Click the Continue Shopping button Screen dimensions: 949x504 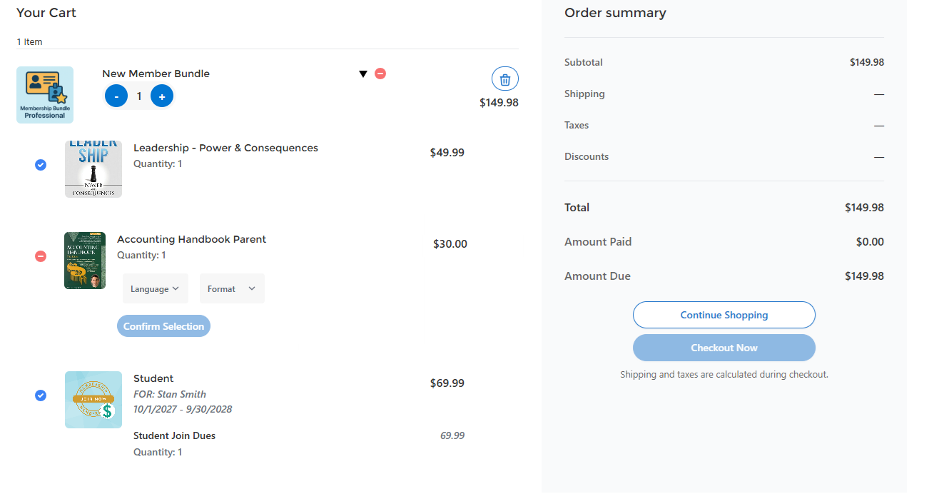(x=724, y=315)
